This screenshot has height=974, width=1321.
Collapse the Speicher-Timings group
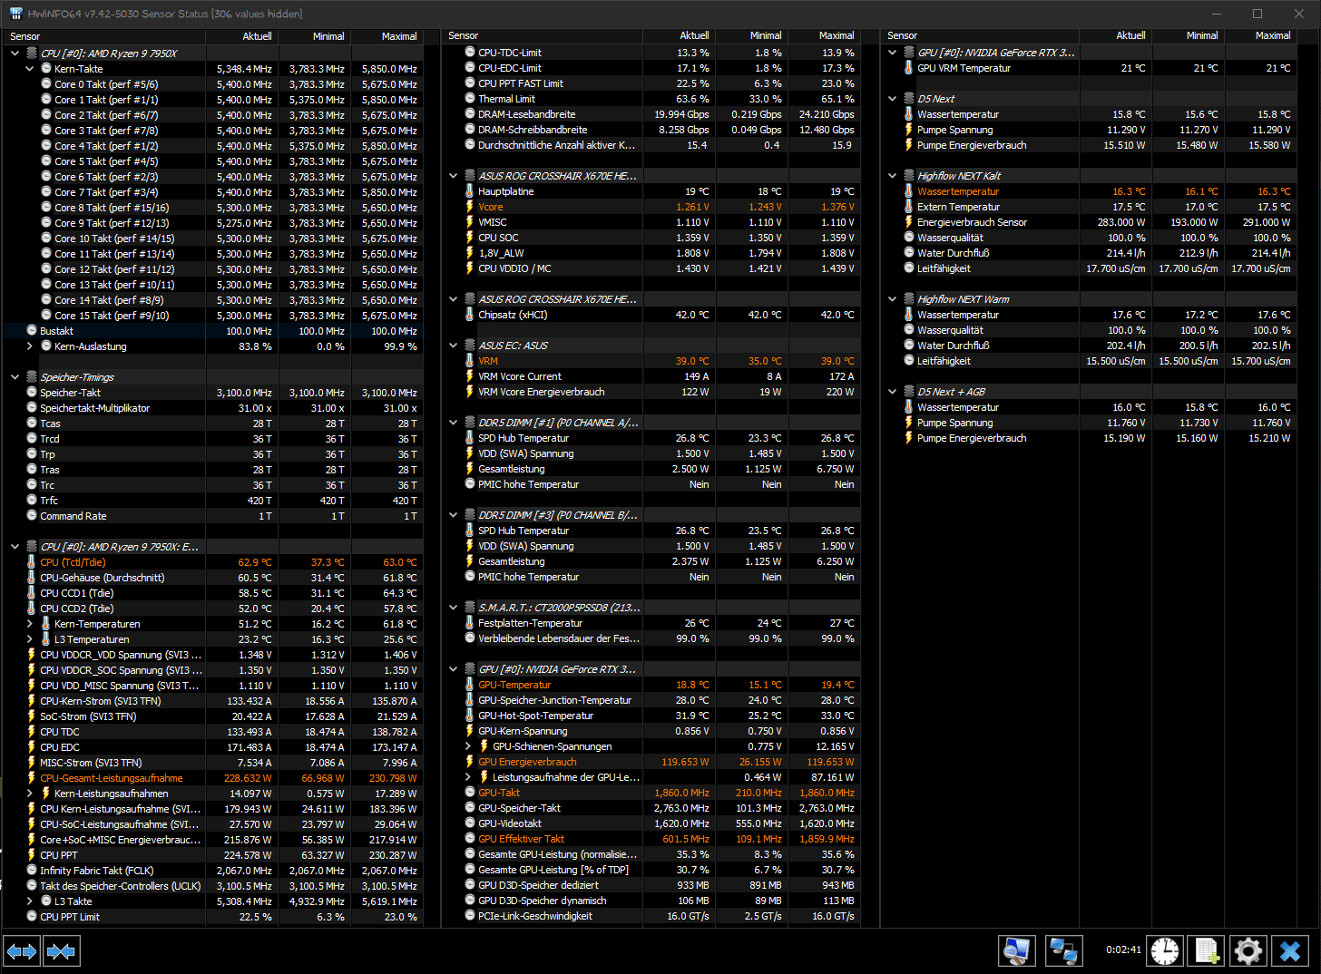15,377
